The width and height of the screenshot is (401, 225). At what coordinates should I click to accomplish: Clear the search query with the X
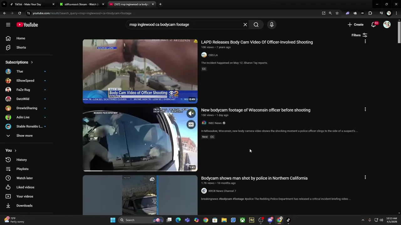[245, 24]
